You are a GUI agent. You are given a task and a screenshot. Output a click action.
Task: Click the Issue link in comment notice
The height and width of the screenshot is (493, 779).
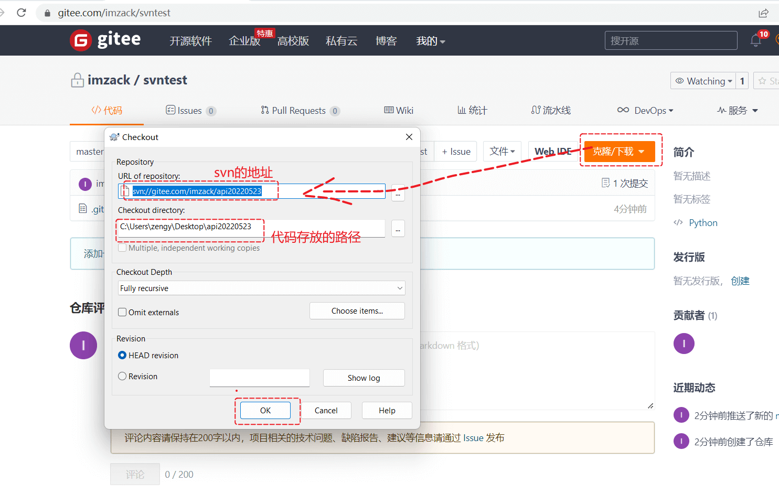[473, 437]
